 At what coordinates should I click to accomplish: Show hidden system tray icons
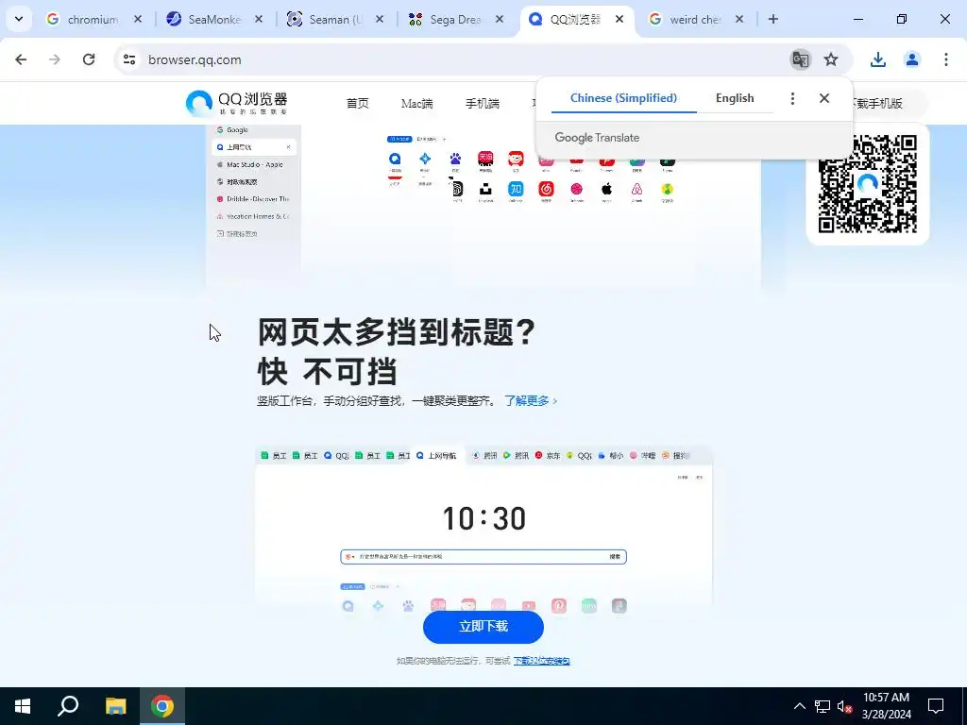coord(799,706)
